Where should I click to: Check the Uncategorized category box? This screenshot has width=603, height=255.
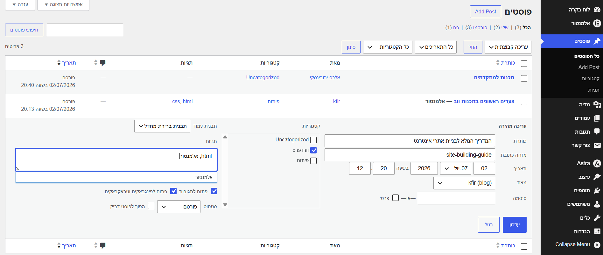pos(313,140)
